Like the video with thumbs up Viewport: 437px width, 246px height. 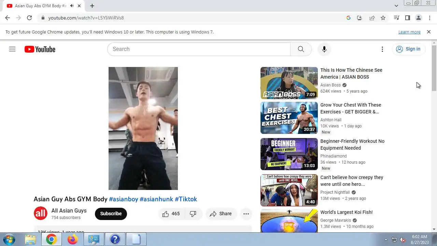click(x=171, y=214)
